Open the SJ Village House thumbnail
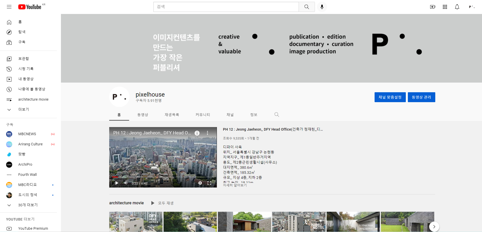Screen dimensions: 482x232 [x=353, y=222]
